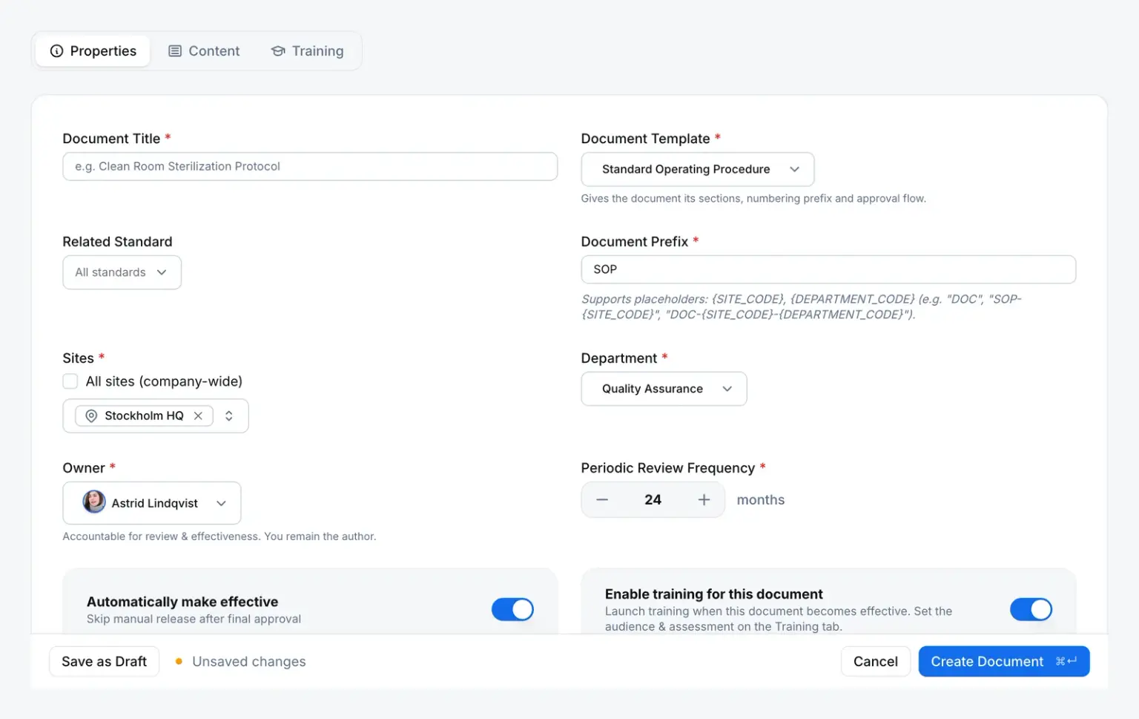Click the 'Accountable for review & effectiveness' note
The height and width of the screenshot is (719, 1139).
[219, 536]
